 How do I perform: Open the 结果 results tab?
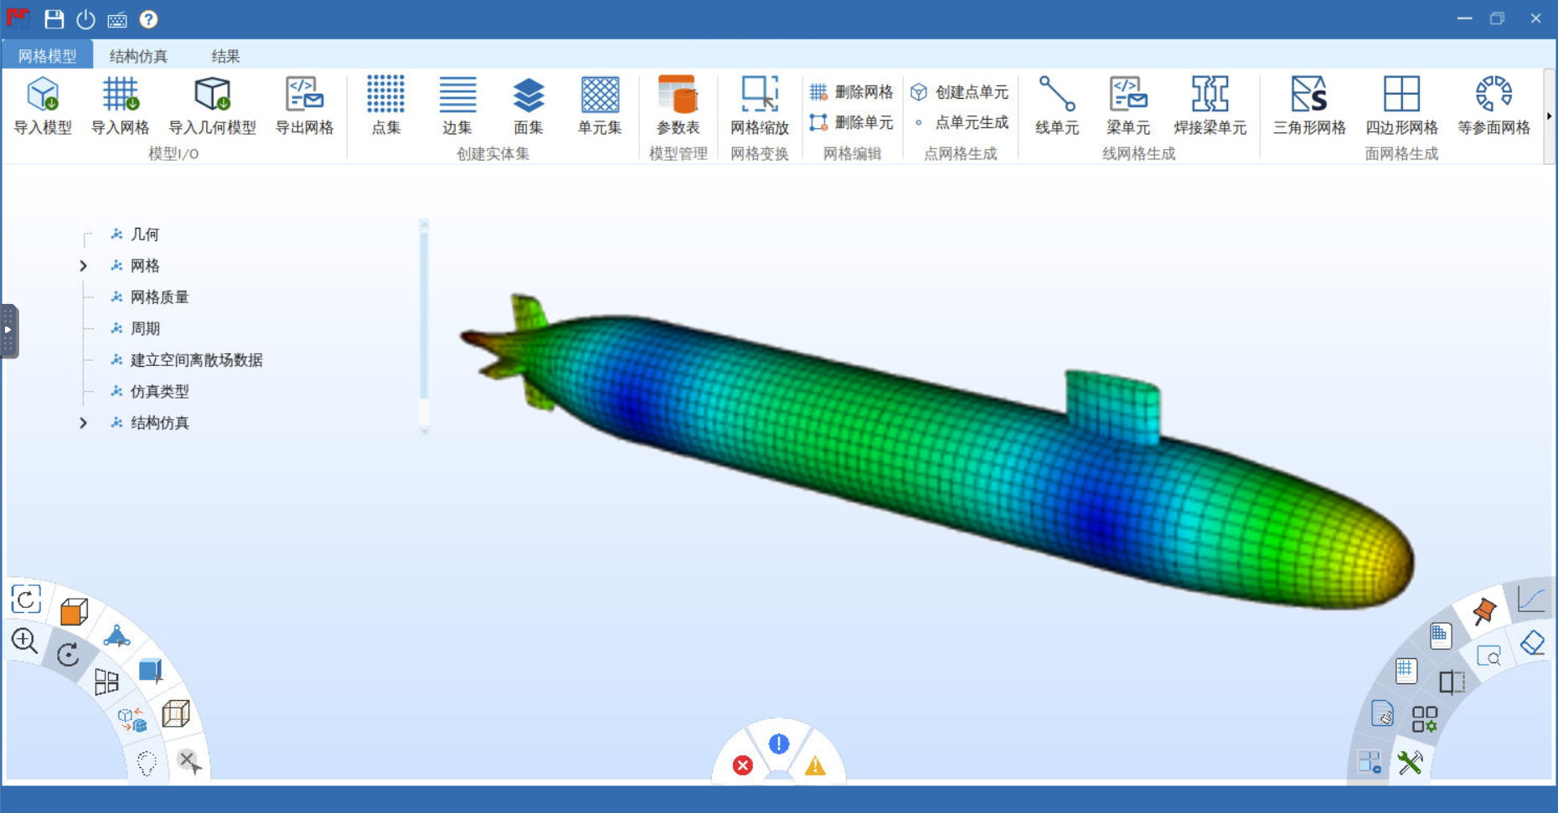tap(225, 56)
